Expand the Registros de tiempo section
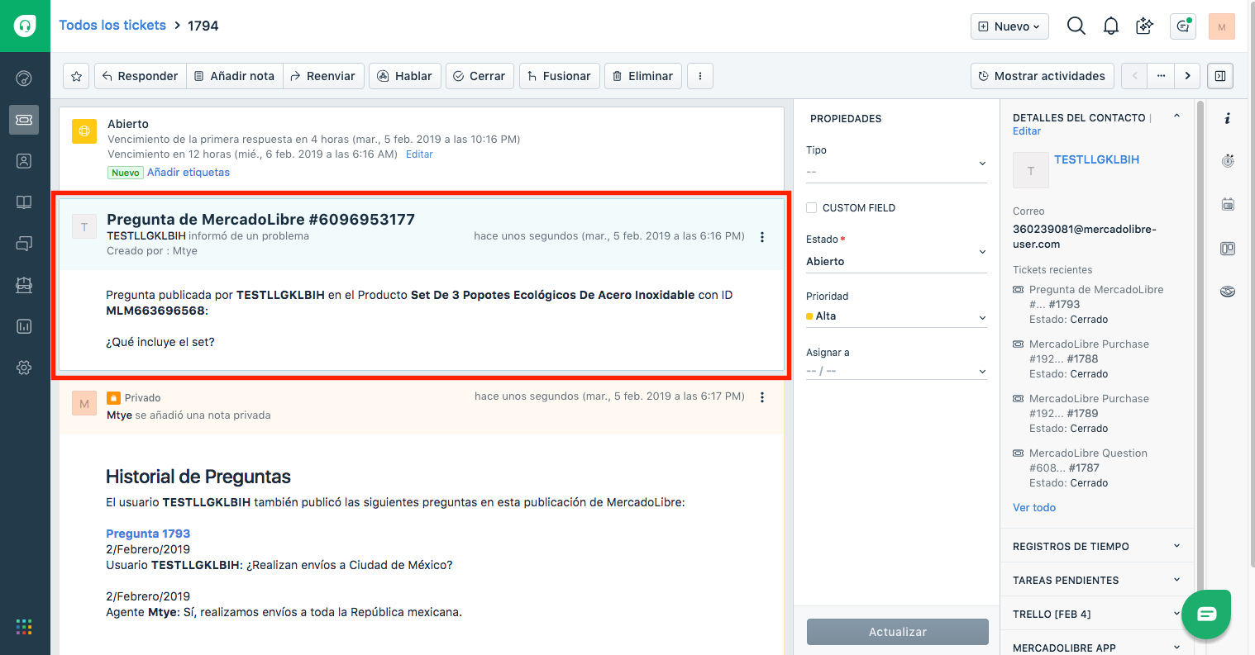This screenshot has height=655, width=1255. 1097,546
